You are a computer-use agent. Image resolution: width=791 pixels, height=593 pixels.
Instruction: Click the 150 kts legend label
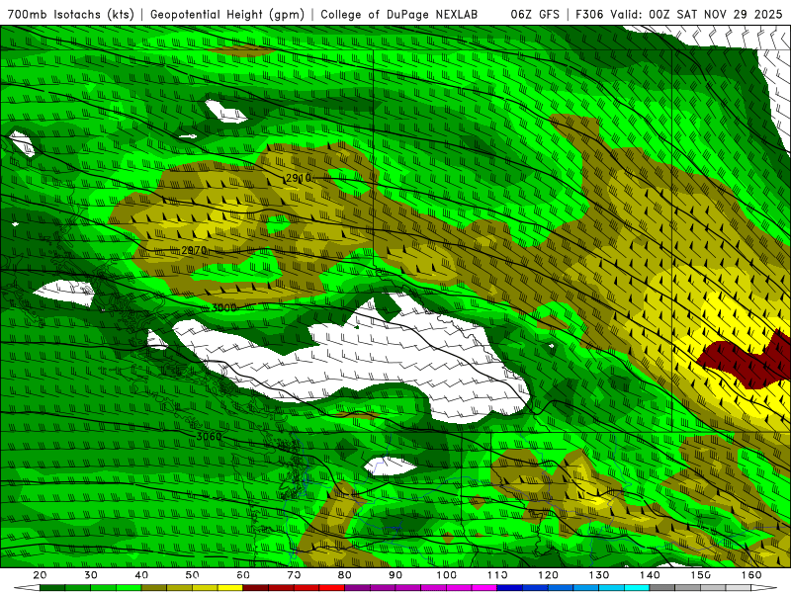701,575
